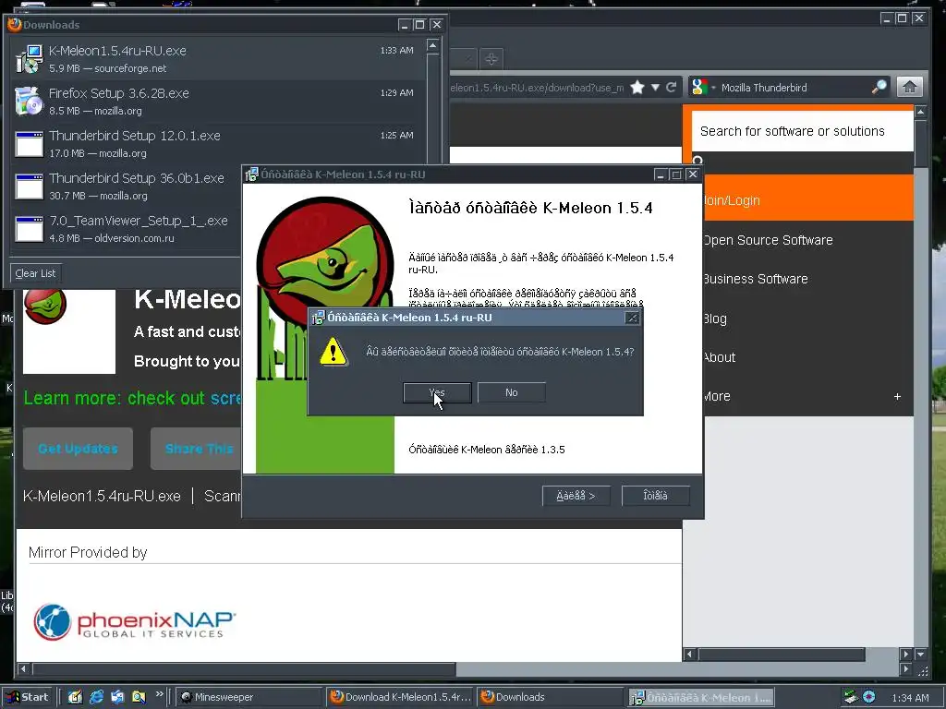Open the Windows Start menu
Viewport: 946px width, 709px height.
27,697
